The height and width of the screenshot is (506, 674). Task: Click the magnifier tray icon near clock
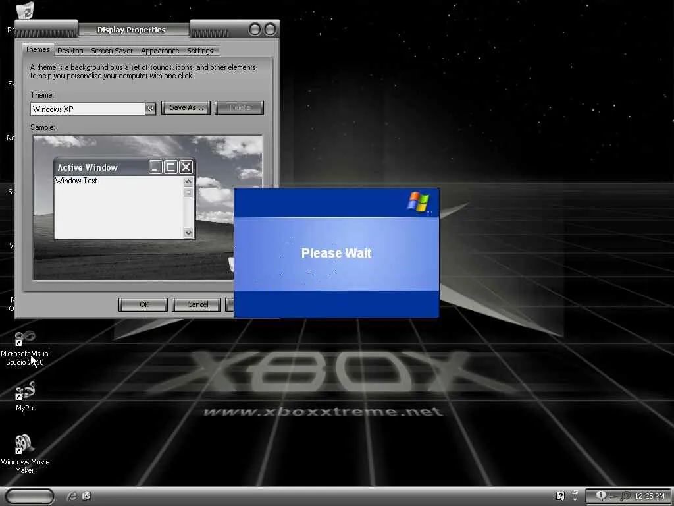tap(625, 496)
